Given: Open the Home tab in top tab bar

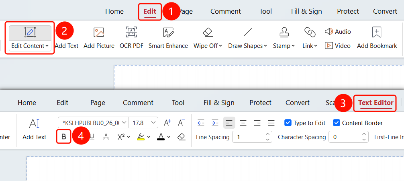Looking at the screenshot, I should (114, 11).
